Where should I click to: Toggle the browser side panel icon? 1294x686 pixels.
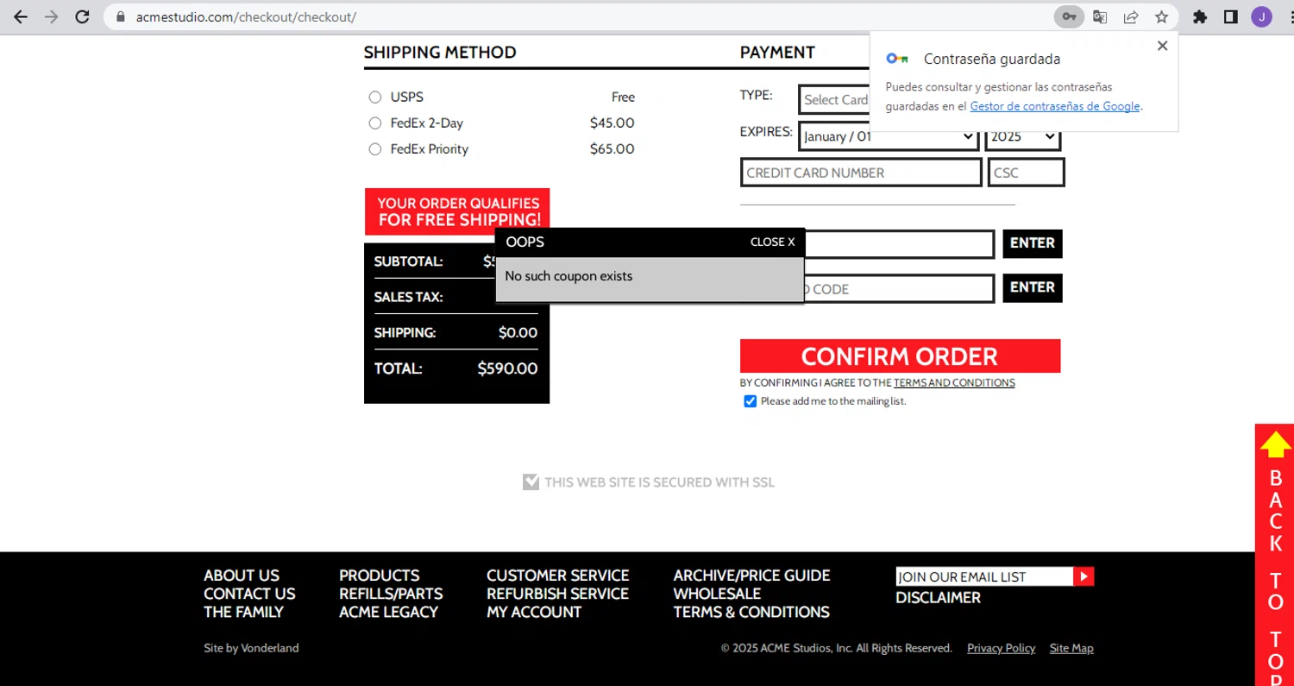(x=1231, y=16)
